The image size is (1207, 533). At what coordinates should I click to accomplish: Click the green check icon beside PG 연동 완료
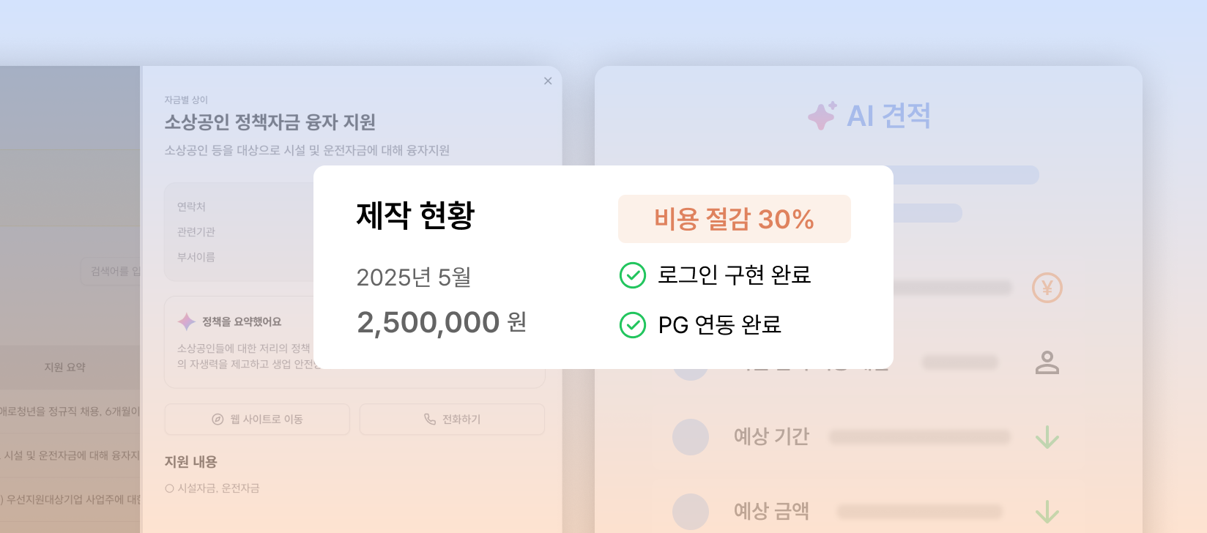pyautogui.click(x=633, y=325)
